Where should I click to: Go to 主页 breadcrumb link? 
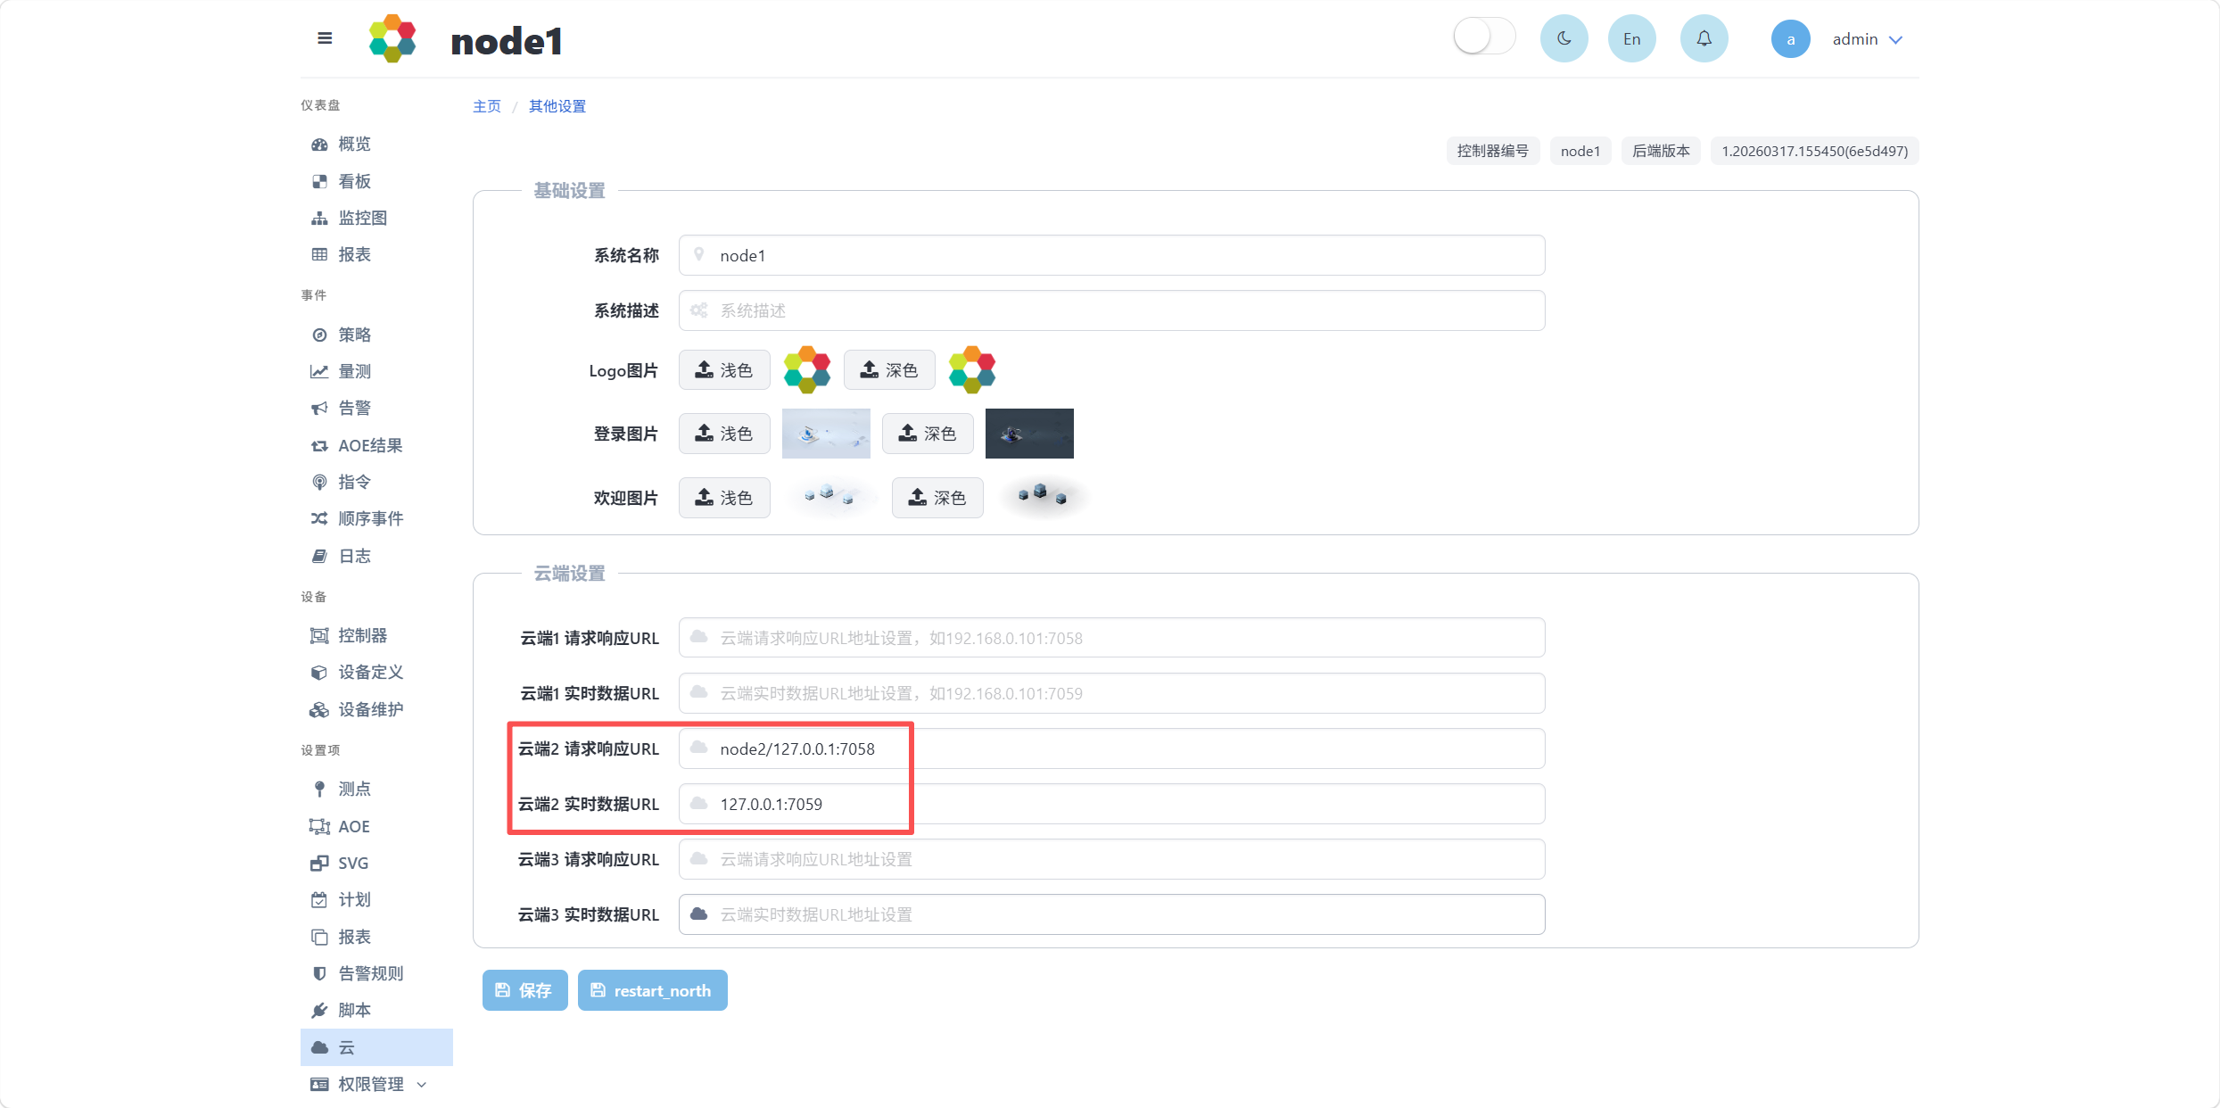click(487, 106)
